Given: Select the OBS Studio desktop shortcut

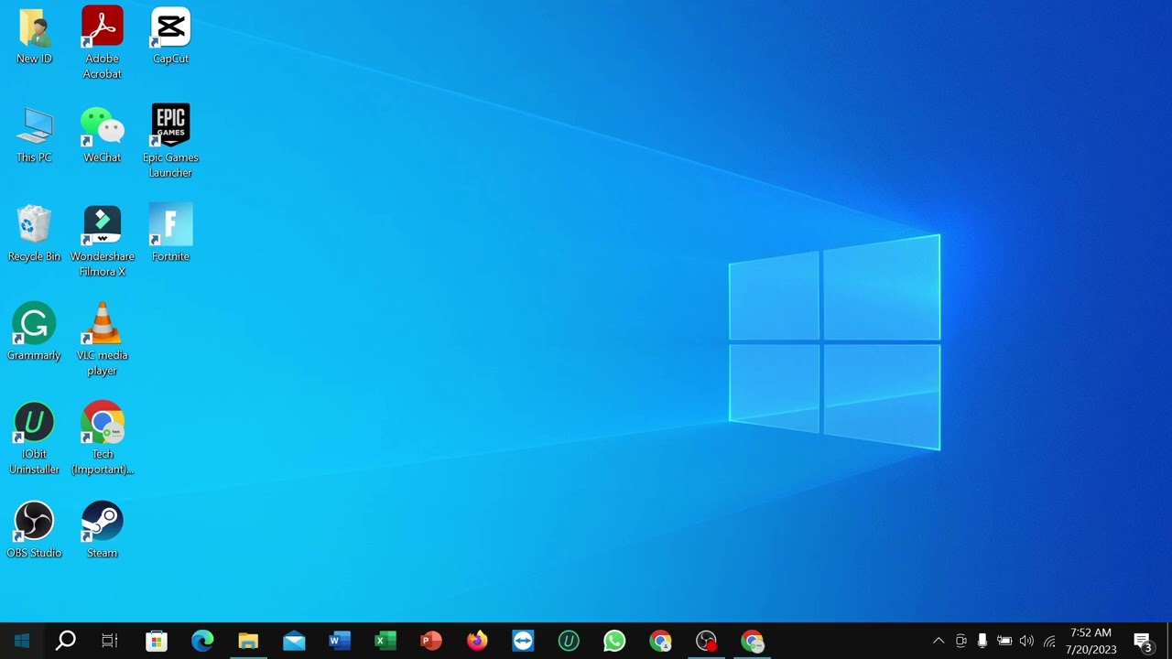Looking at the screenshot, I should 34,530.
